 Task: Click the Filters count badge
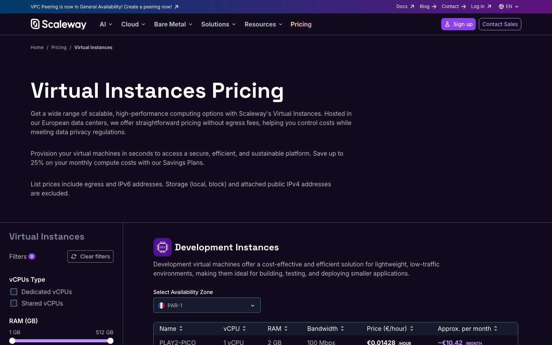click(x=32, y=256)
